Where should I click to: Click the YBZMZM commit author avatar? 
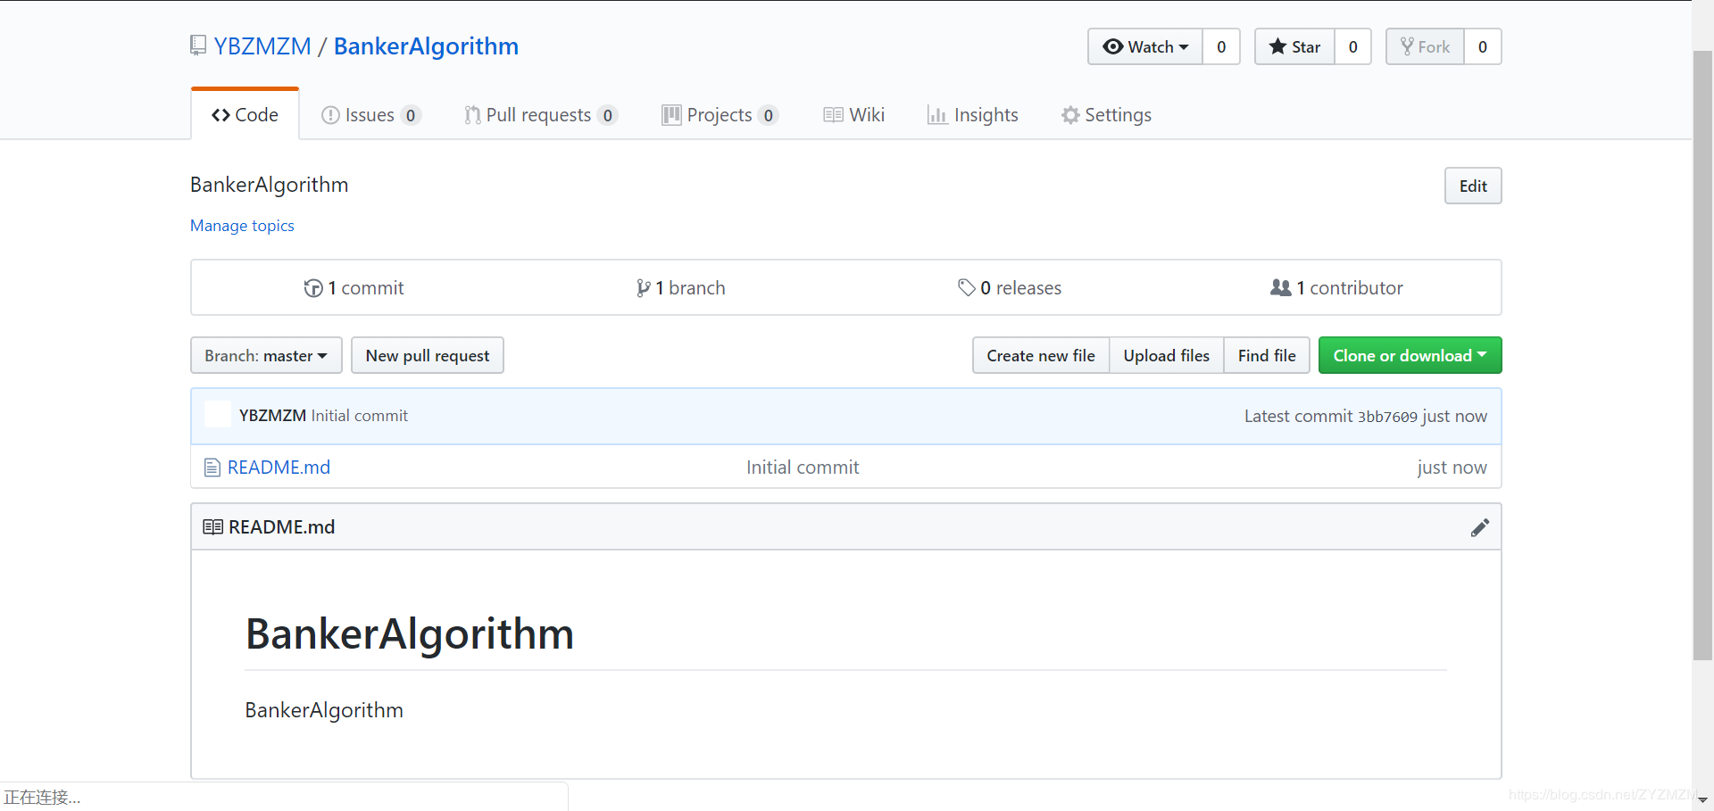tap(218, 415)
